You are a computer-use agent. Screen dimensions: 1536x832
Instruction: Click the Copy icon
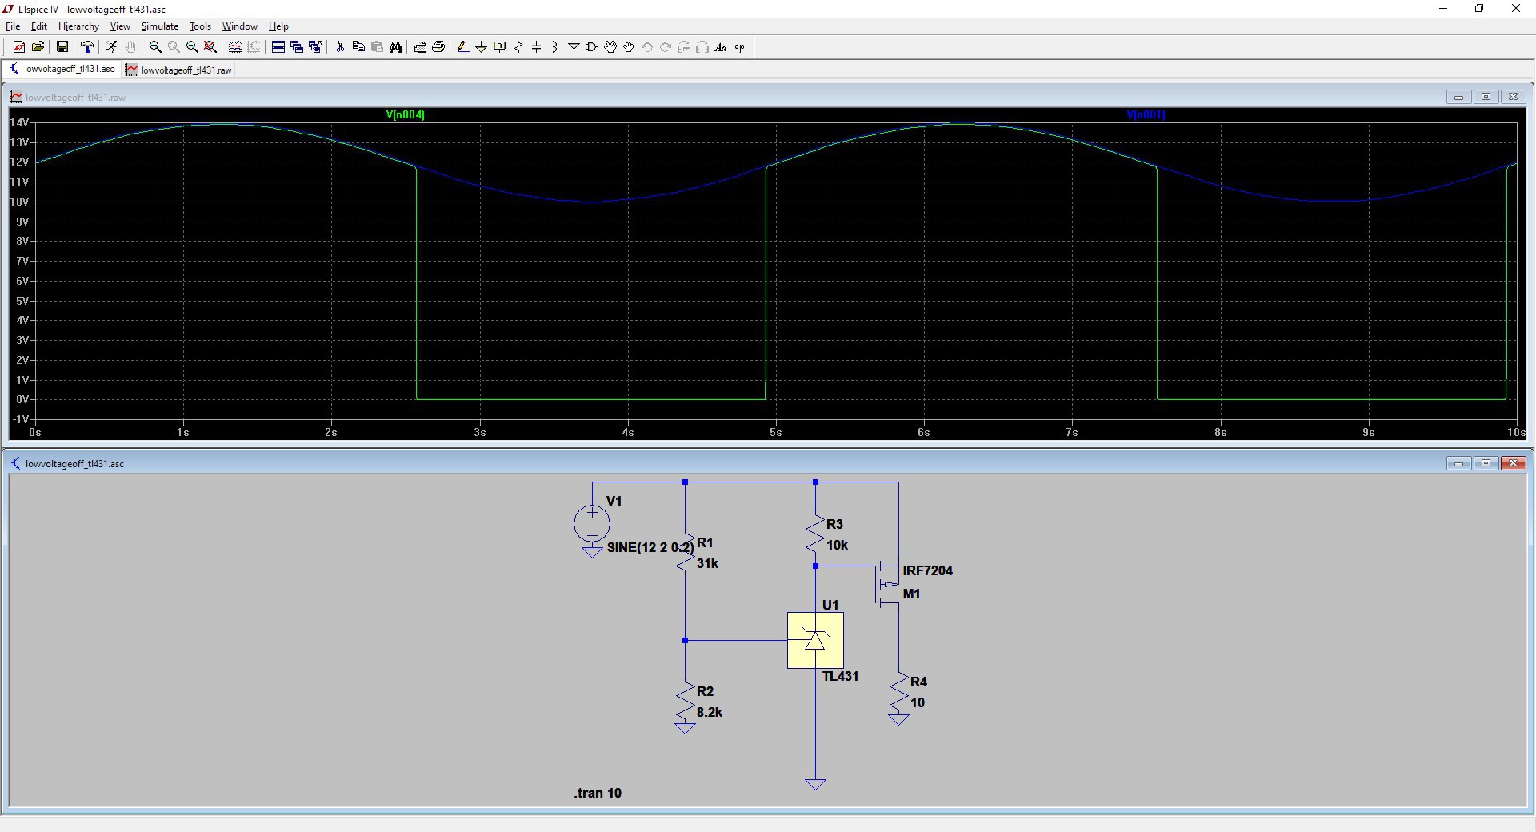point(358,47)
